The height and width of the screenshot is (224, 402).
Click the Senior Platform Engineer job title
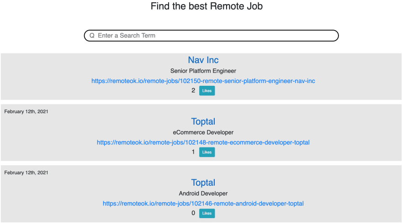point(203,71)
